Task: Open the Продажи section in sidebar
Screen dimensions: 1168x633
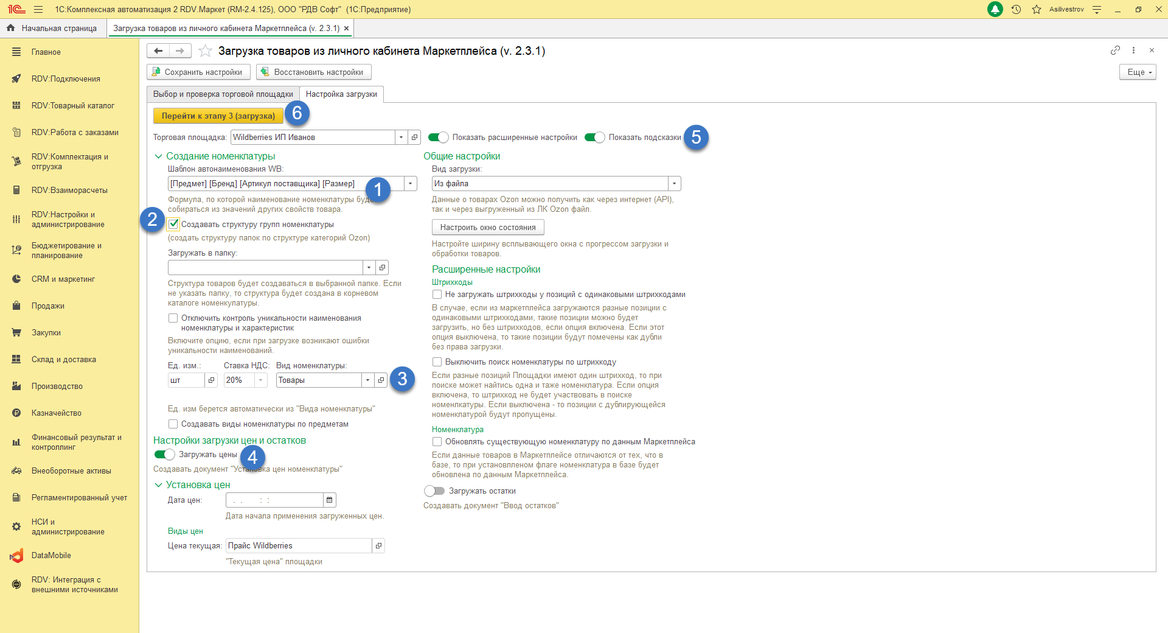Action: (x=47, y=306)
